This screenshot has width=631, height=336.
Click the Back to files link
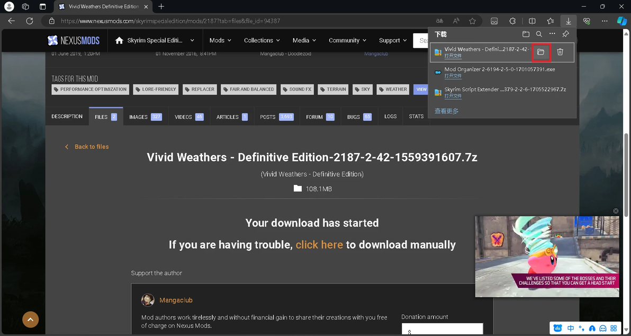[x=86, y=147]
